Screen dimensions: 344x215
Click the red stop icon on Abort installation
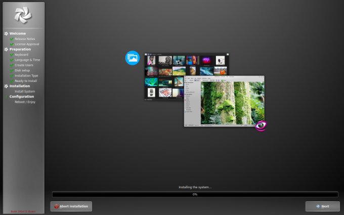pyautogui.click(x=56, y=206)
